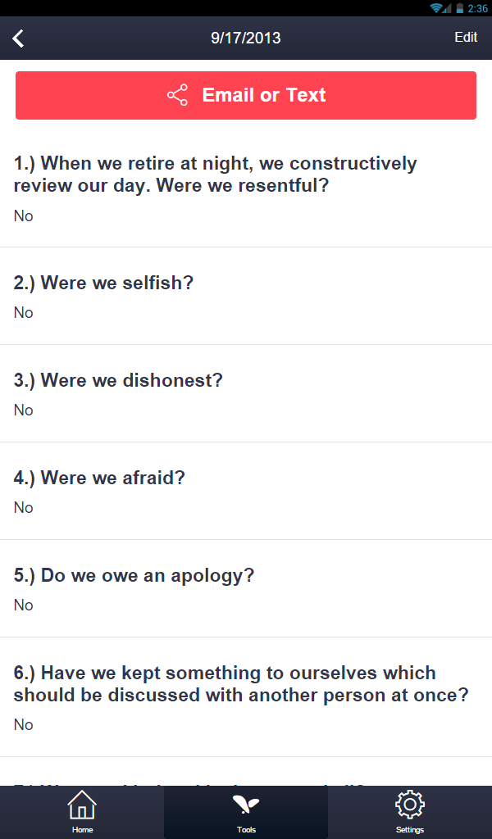Tap the battery status icon
492x839 pixels.
coord(460,8)
